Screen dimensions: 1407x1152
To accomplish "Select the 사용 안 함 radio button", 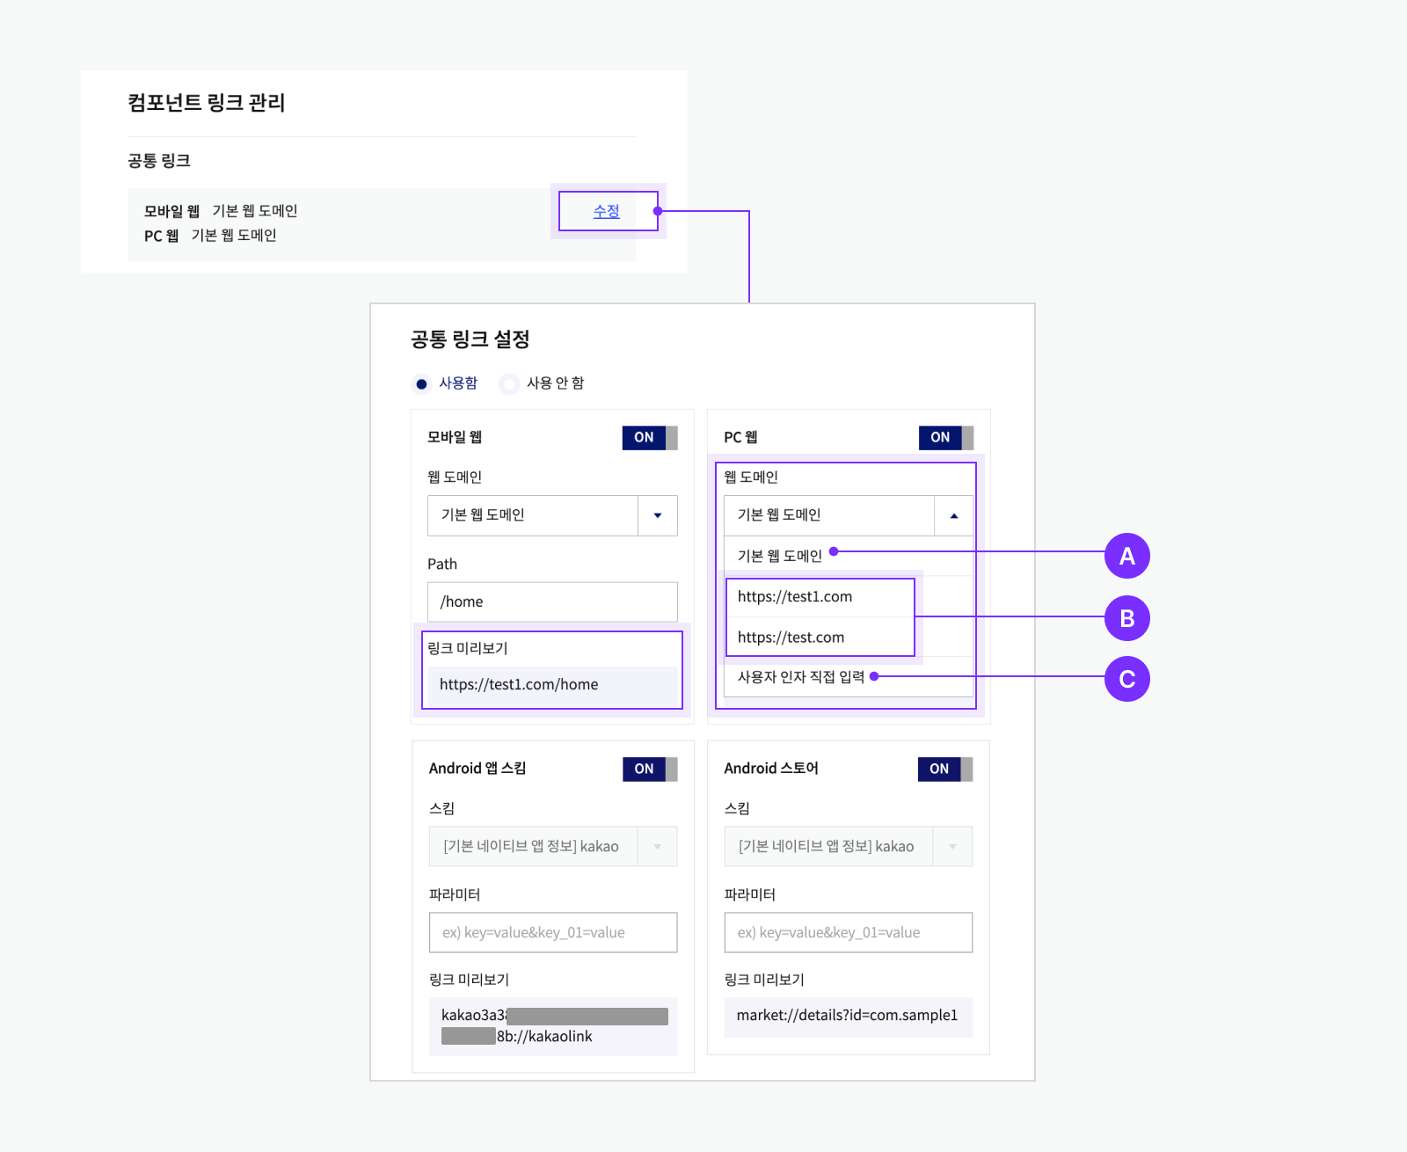I will coord(510,383).
